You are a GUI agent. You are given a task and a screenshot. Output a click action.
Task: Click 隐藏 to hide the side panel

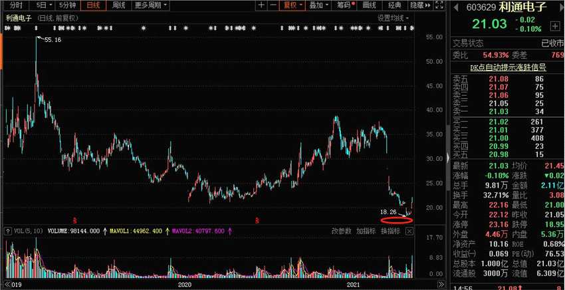[x=420, y=5]
